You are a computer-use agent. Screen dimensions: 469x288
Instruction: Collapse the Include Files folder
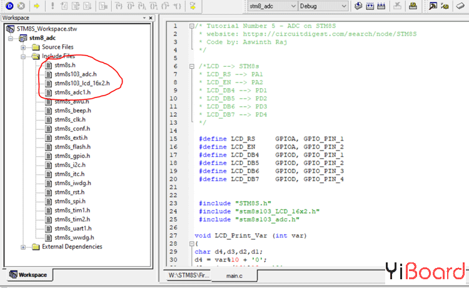pyautogui.click(x=23, y=57)
